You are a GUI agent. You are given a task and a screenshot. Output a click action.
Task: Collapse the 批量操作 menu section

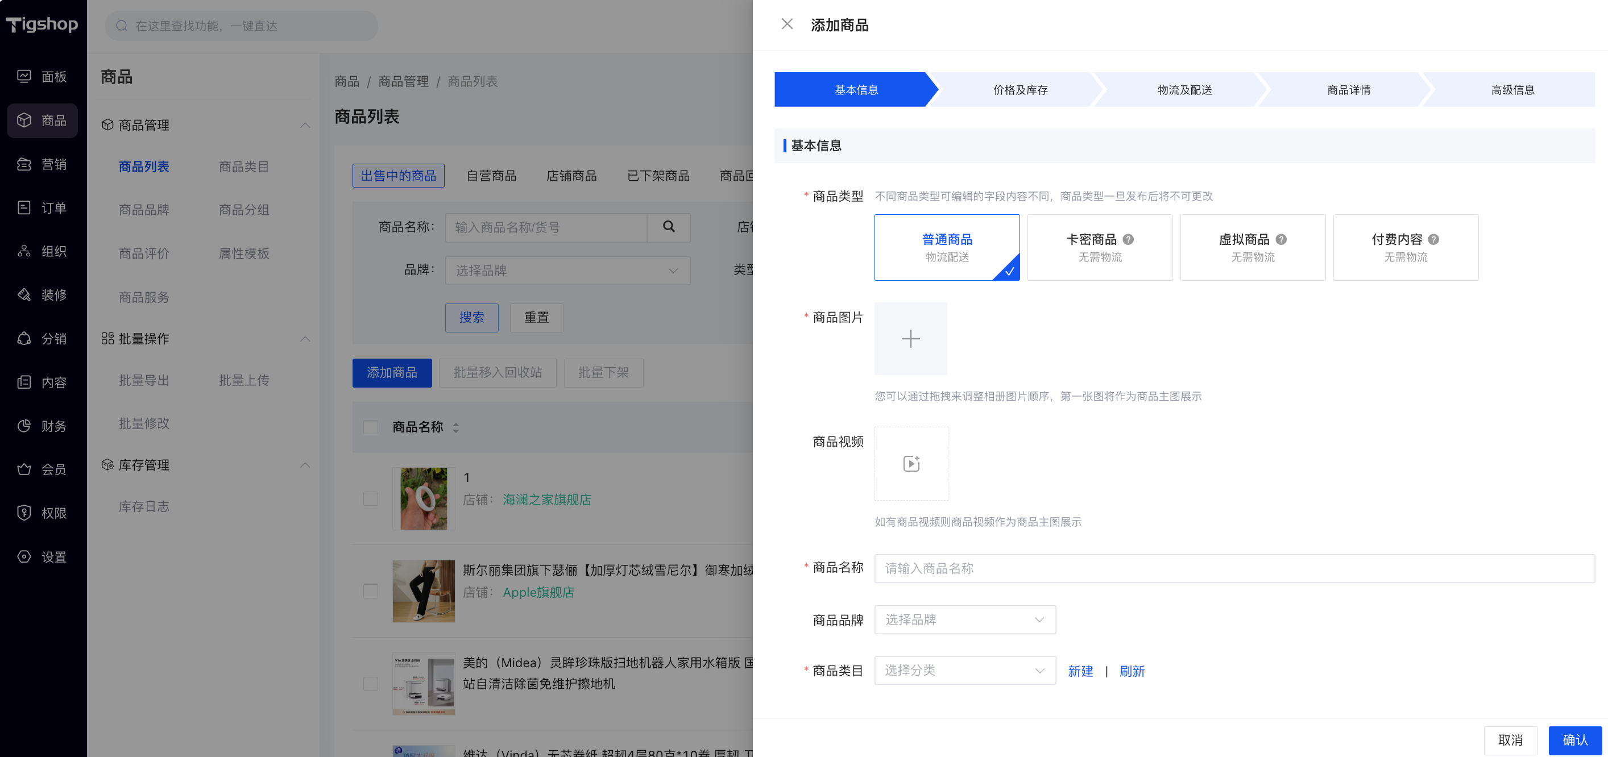coord(305,339)
